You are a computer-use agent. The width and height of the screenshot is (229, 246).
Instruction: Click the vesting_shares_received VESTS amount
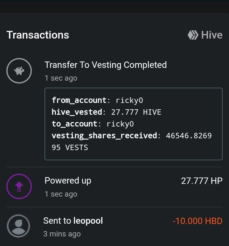132,141
